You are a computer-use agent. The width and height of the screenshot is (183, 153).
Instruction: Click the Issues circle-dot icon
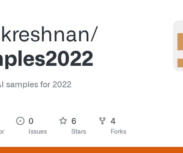click(x=20, y=121)
